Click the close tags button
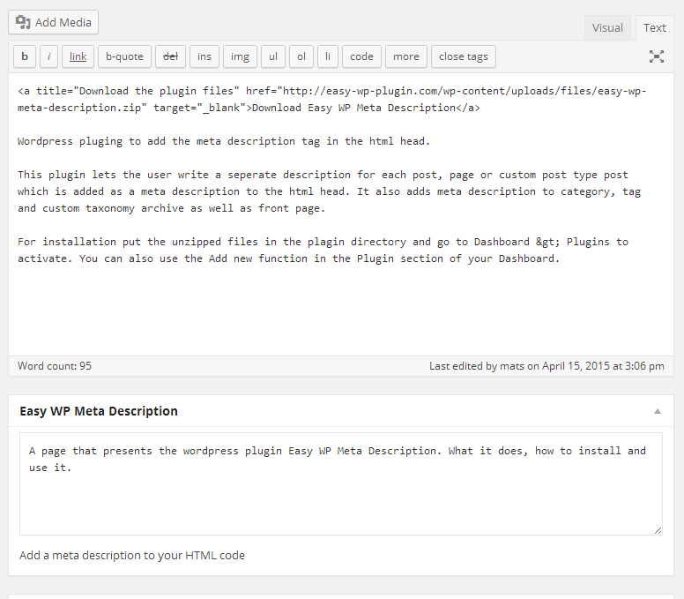 pyautogui.click(x=464, y=56)
